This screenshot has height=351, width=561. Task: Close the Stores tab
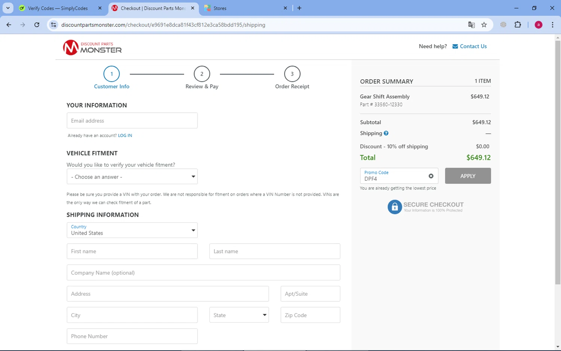[x=285, y=8]
